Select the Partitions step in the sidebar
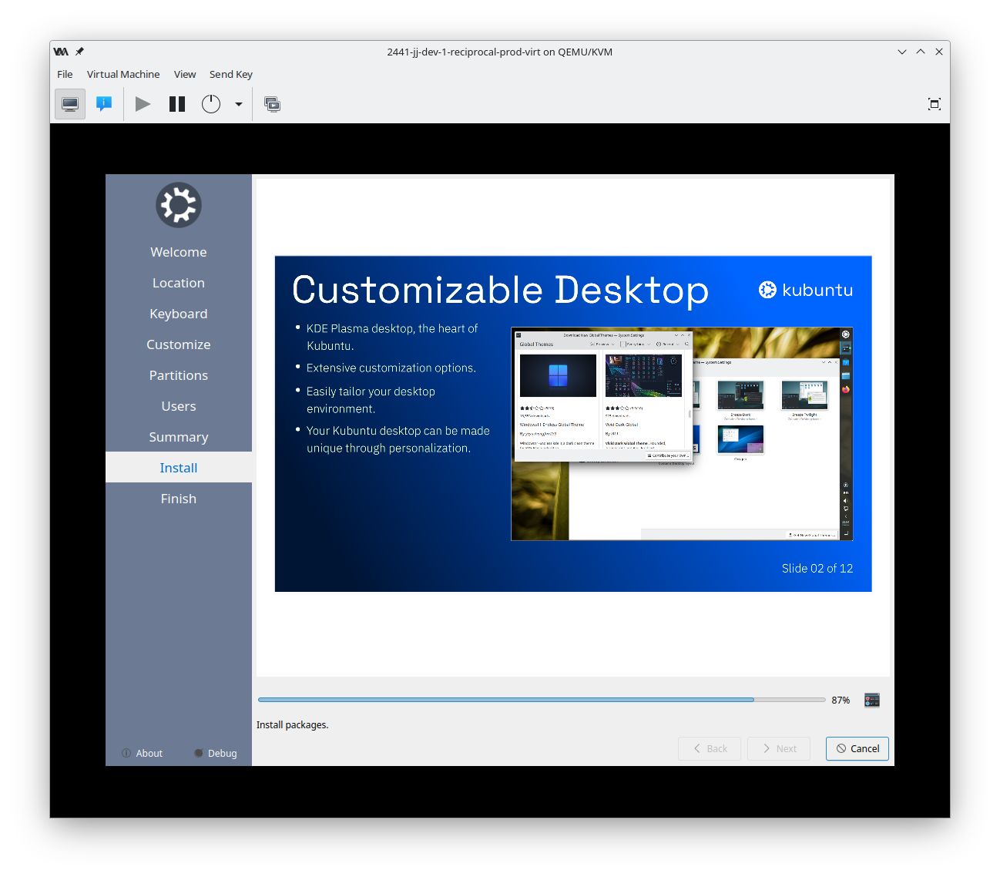Screen dimensions: 1000x877 [x=179, y=375]
